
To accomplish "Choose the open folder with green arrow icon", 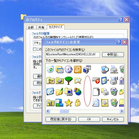I will click(x=60, y=92).
